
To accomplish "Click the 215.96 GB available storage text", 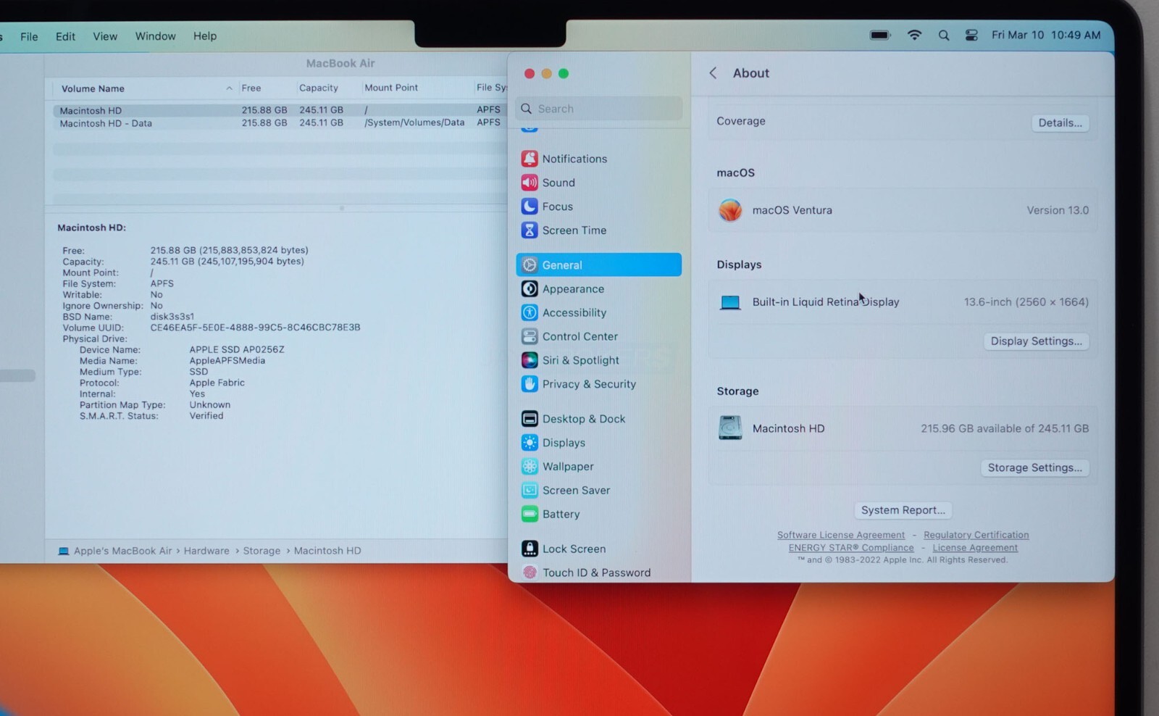I will click(x=1005, y=428).
